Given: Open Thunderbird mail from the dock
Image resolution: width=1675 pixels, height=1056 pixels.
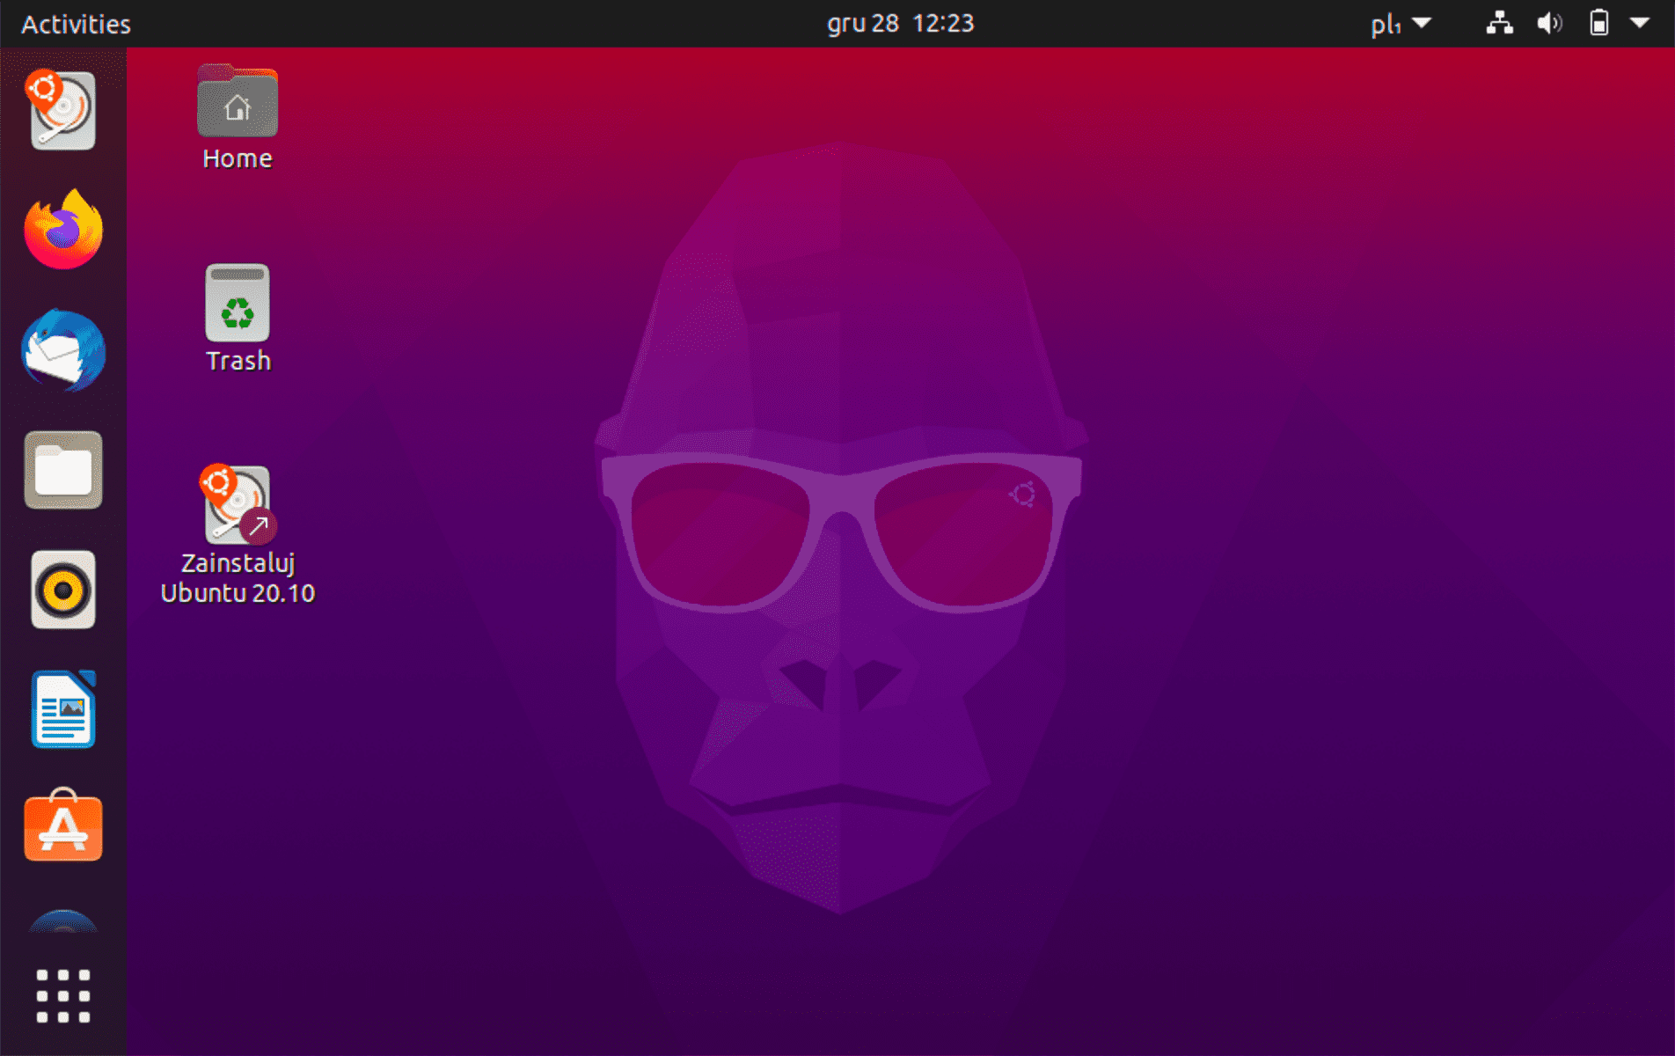Looking at the screenshot, I should point(63,349).
